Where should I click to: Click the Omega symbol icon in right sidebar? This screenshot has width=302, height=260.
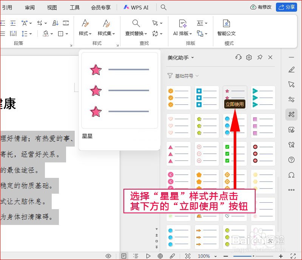291,174
